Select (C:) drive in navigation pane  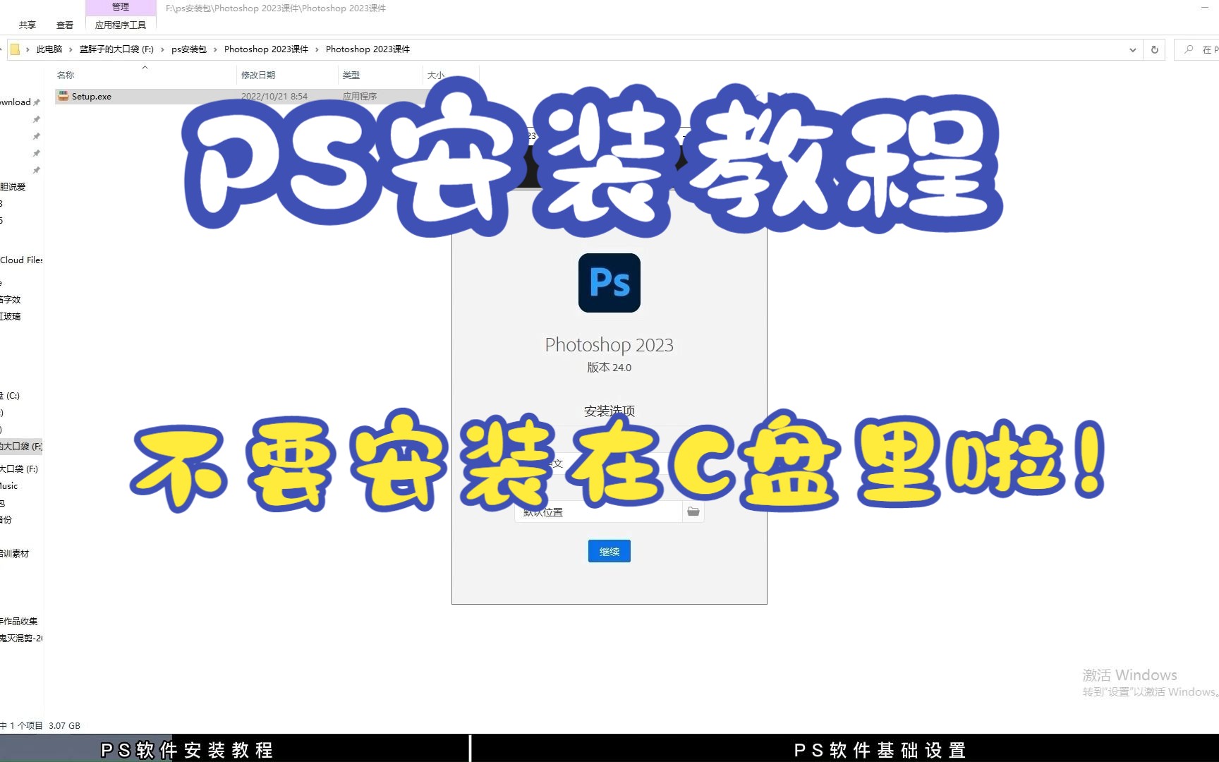11,396
